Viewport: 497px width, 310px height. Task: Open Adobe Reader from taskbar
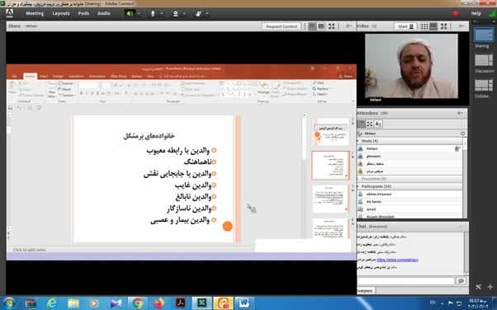pos(180,303)
